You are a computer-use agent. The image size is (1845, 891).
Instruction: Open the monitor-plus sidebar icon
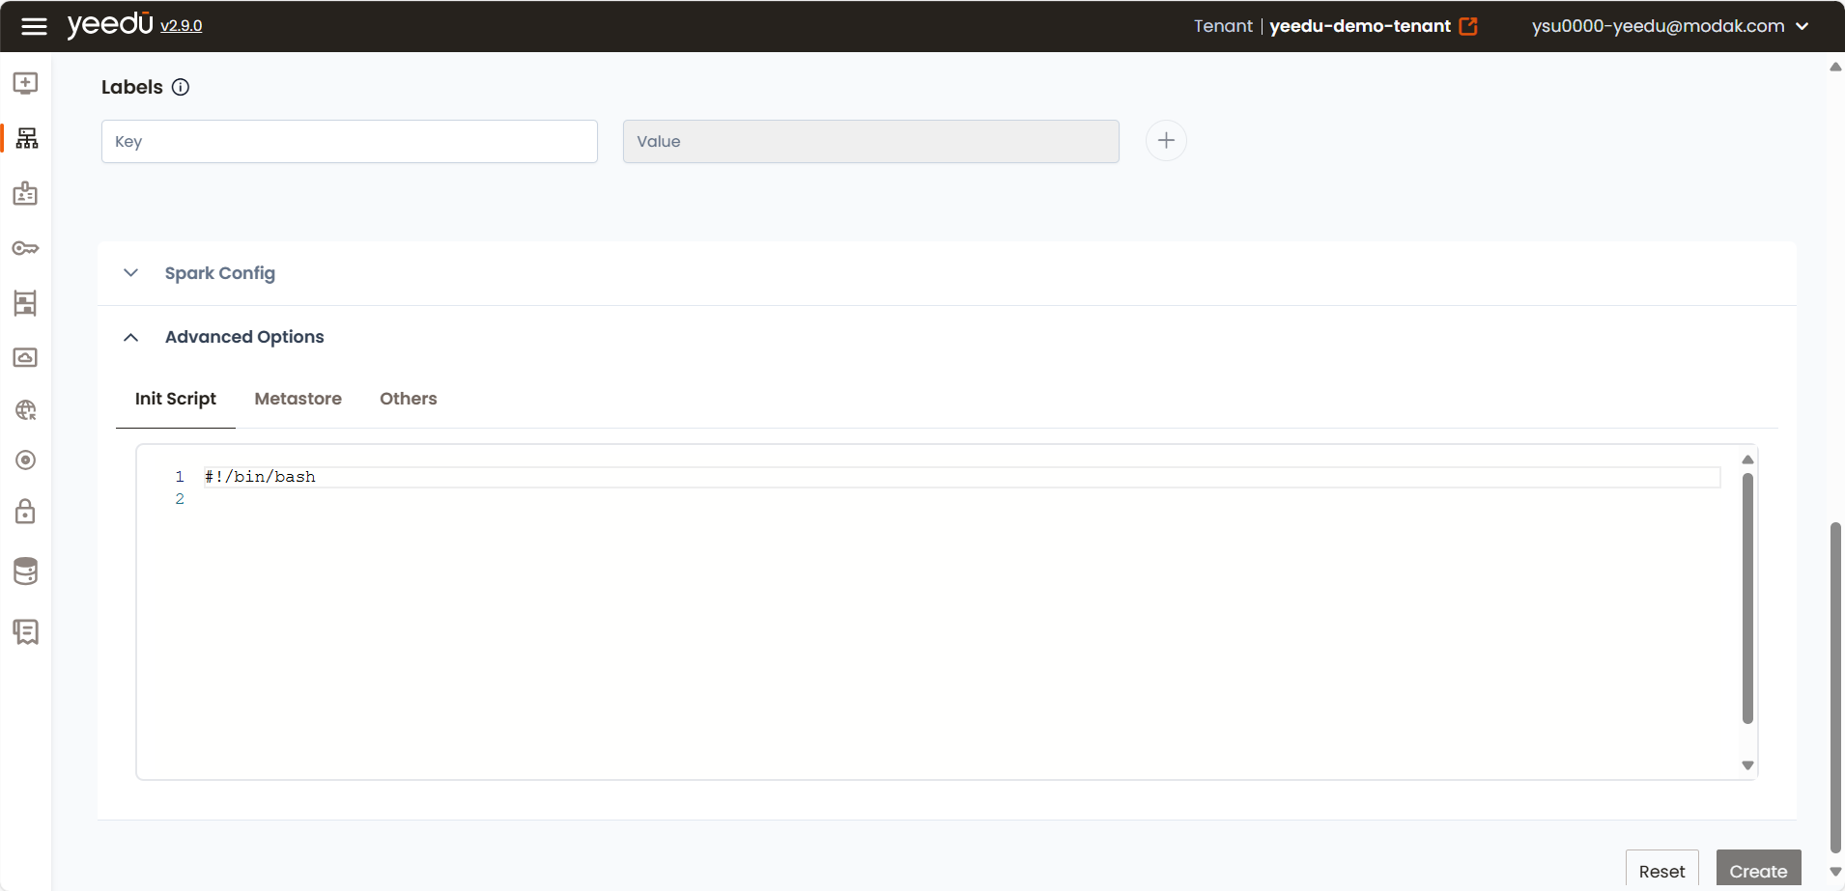point(26,83)
